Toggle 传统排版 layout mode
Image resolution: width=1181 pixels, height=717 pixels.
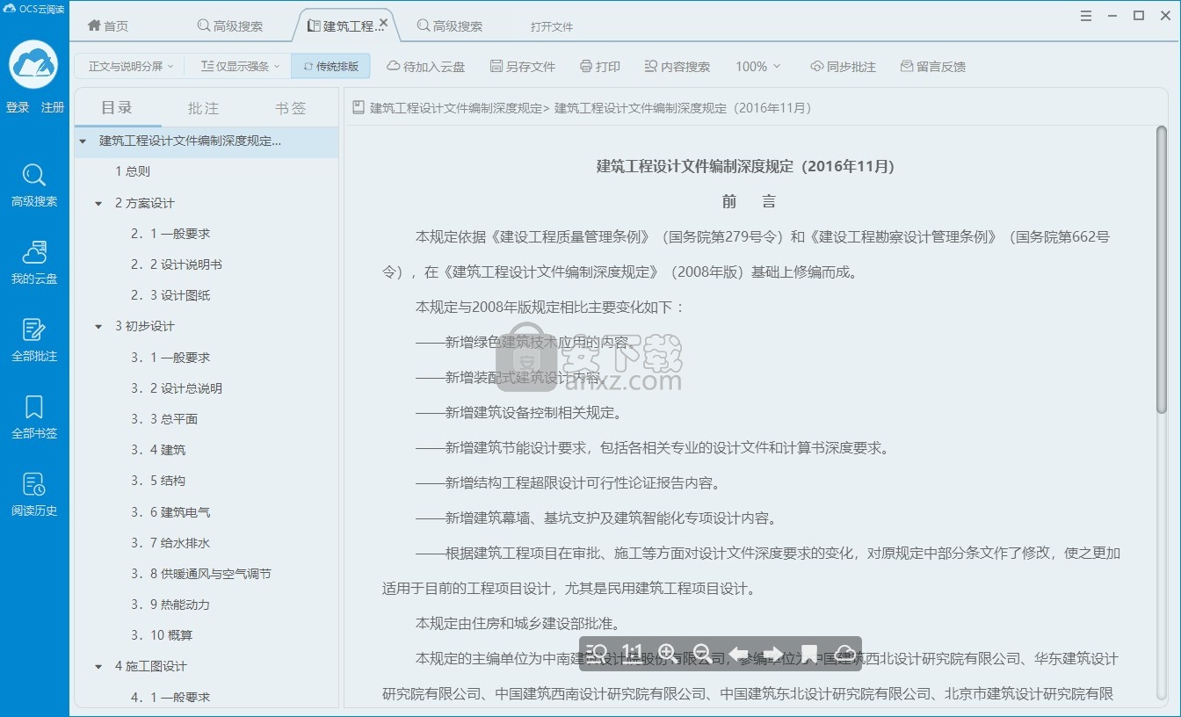331,66
